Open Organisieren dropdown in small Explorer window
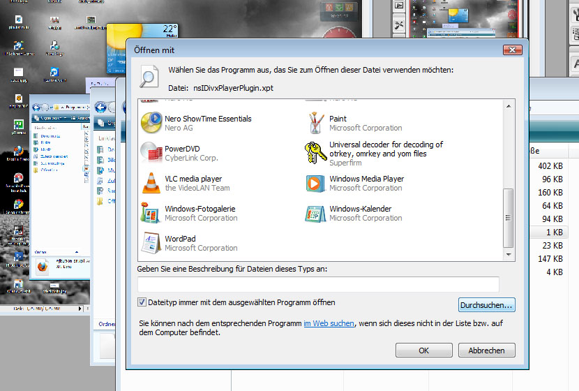This screenshot has width=579, height=391. [x=51, y=118]
